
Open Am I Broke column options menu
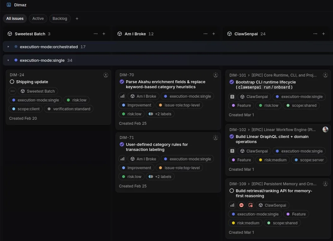pos(205,34)
